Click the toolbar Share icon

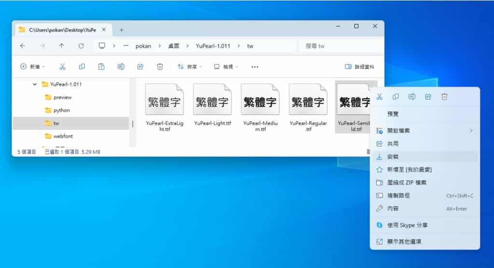(140, 67)
